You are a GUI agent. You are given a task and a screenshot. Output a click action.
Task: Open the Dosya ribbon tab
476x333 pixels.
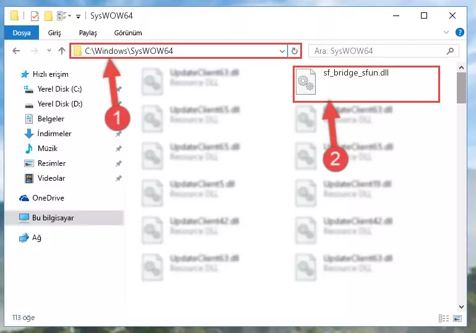coord(22,33)
